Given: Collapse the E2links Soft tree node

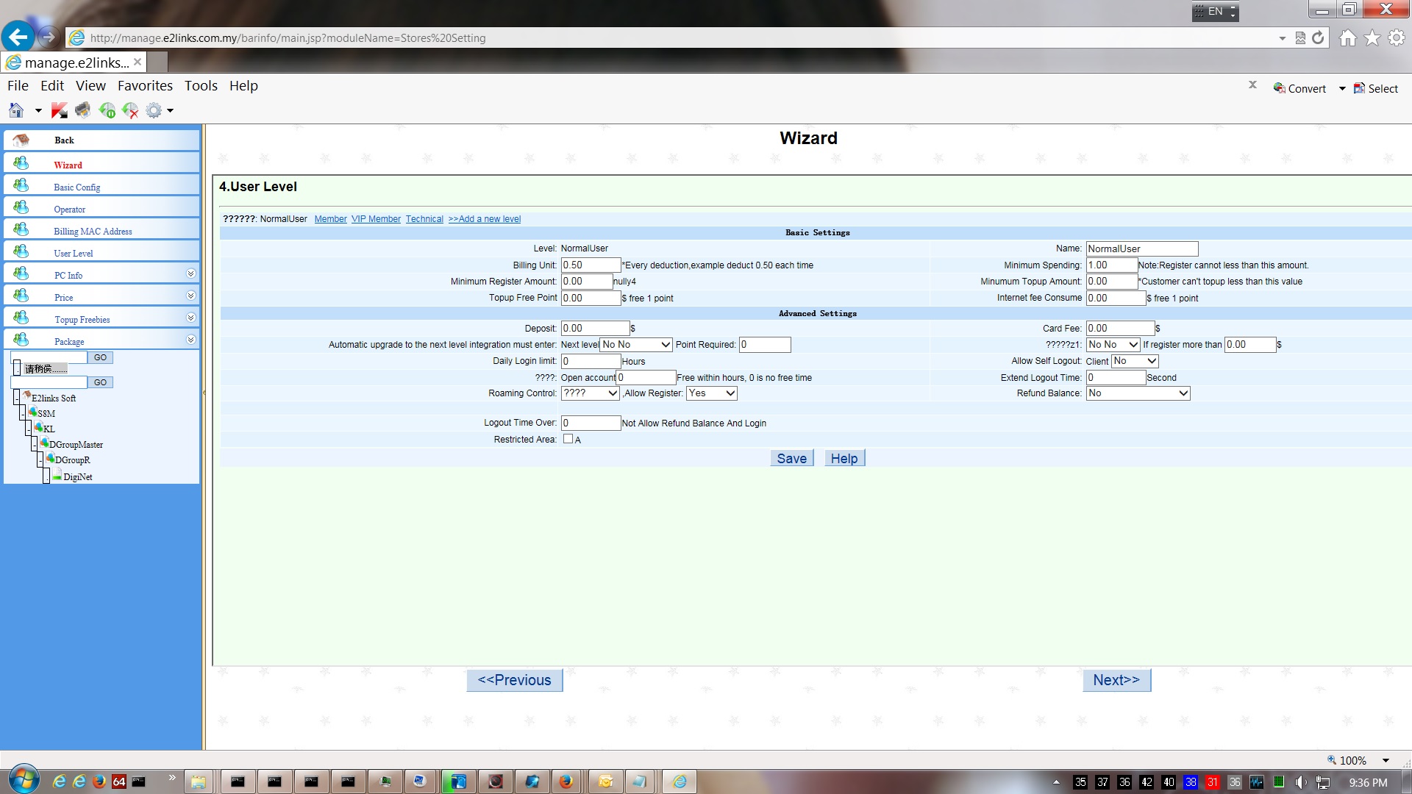Looking at the screenshot, I should coord(15,398).
